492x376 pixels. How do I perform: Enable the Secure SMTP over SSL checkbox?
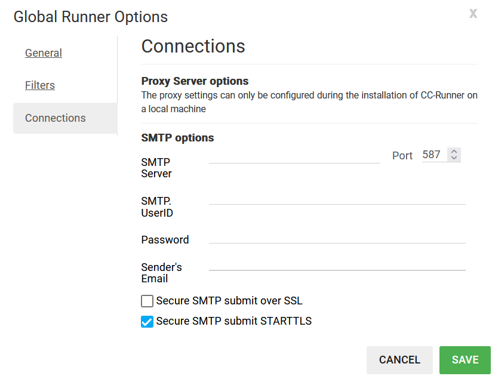coord(147,301)
